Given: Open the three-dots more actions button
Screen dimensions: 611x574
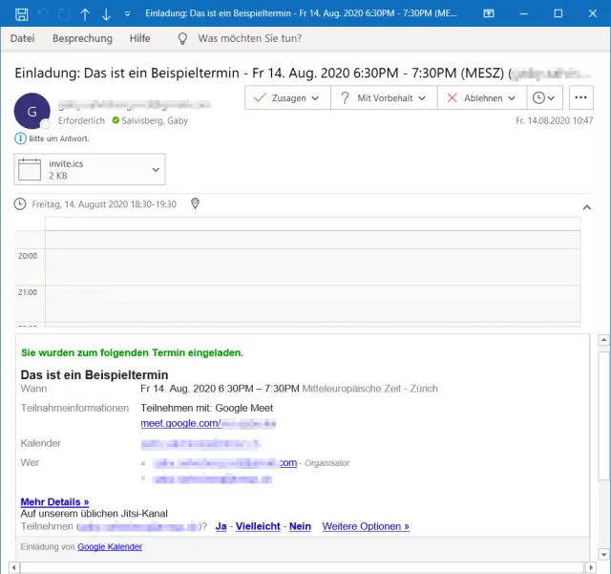Looking at the screenshot, I should point(582,97).
